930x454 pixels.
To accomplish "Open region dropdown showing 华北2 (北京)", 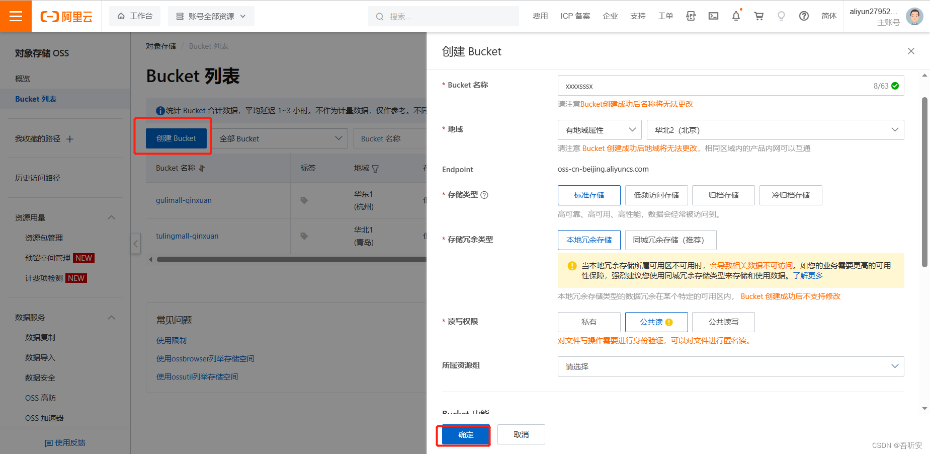I will 775,130.
